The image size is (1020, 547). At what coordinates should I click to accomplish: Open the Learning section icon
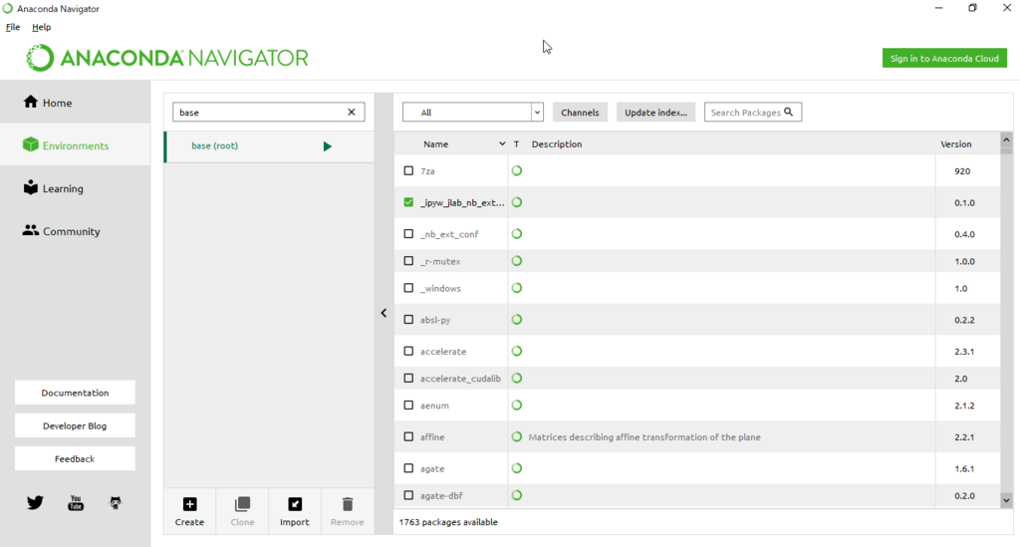[31, 187]
